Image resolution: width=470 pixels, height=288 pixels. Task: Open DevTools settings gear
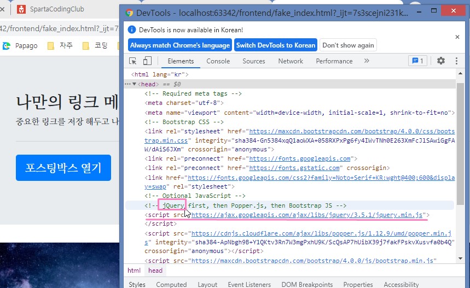(440, 61)
